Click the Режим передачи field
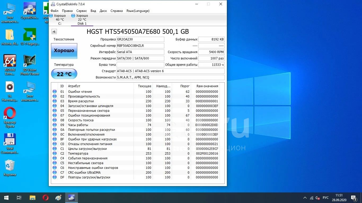The height and width of the screenshot is (203, 362). 140,58
